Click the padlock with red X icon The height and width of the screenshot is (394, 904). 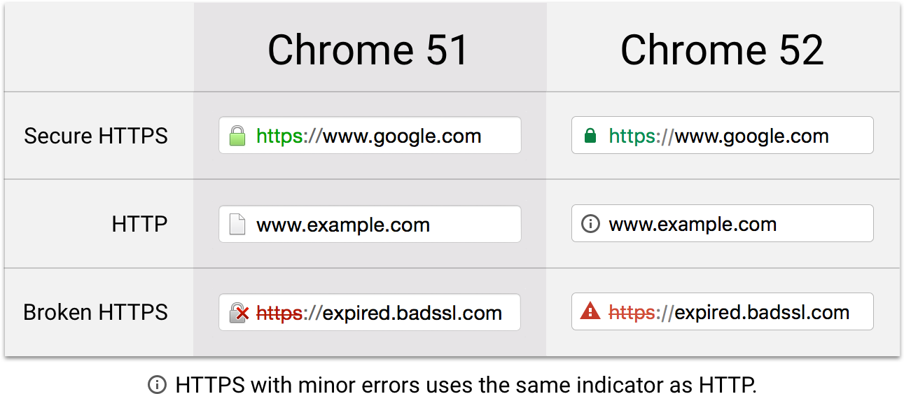click(239, 313)
